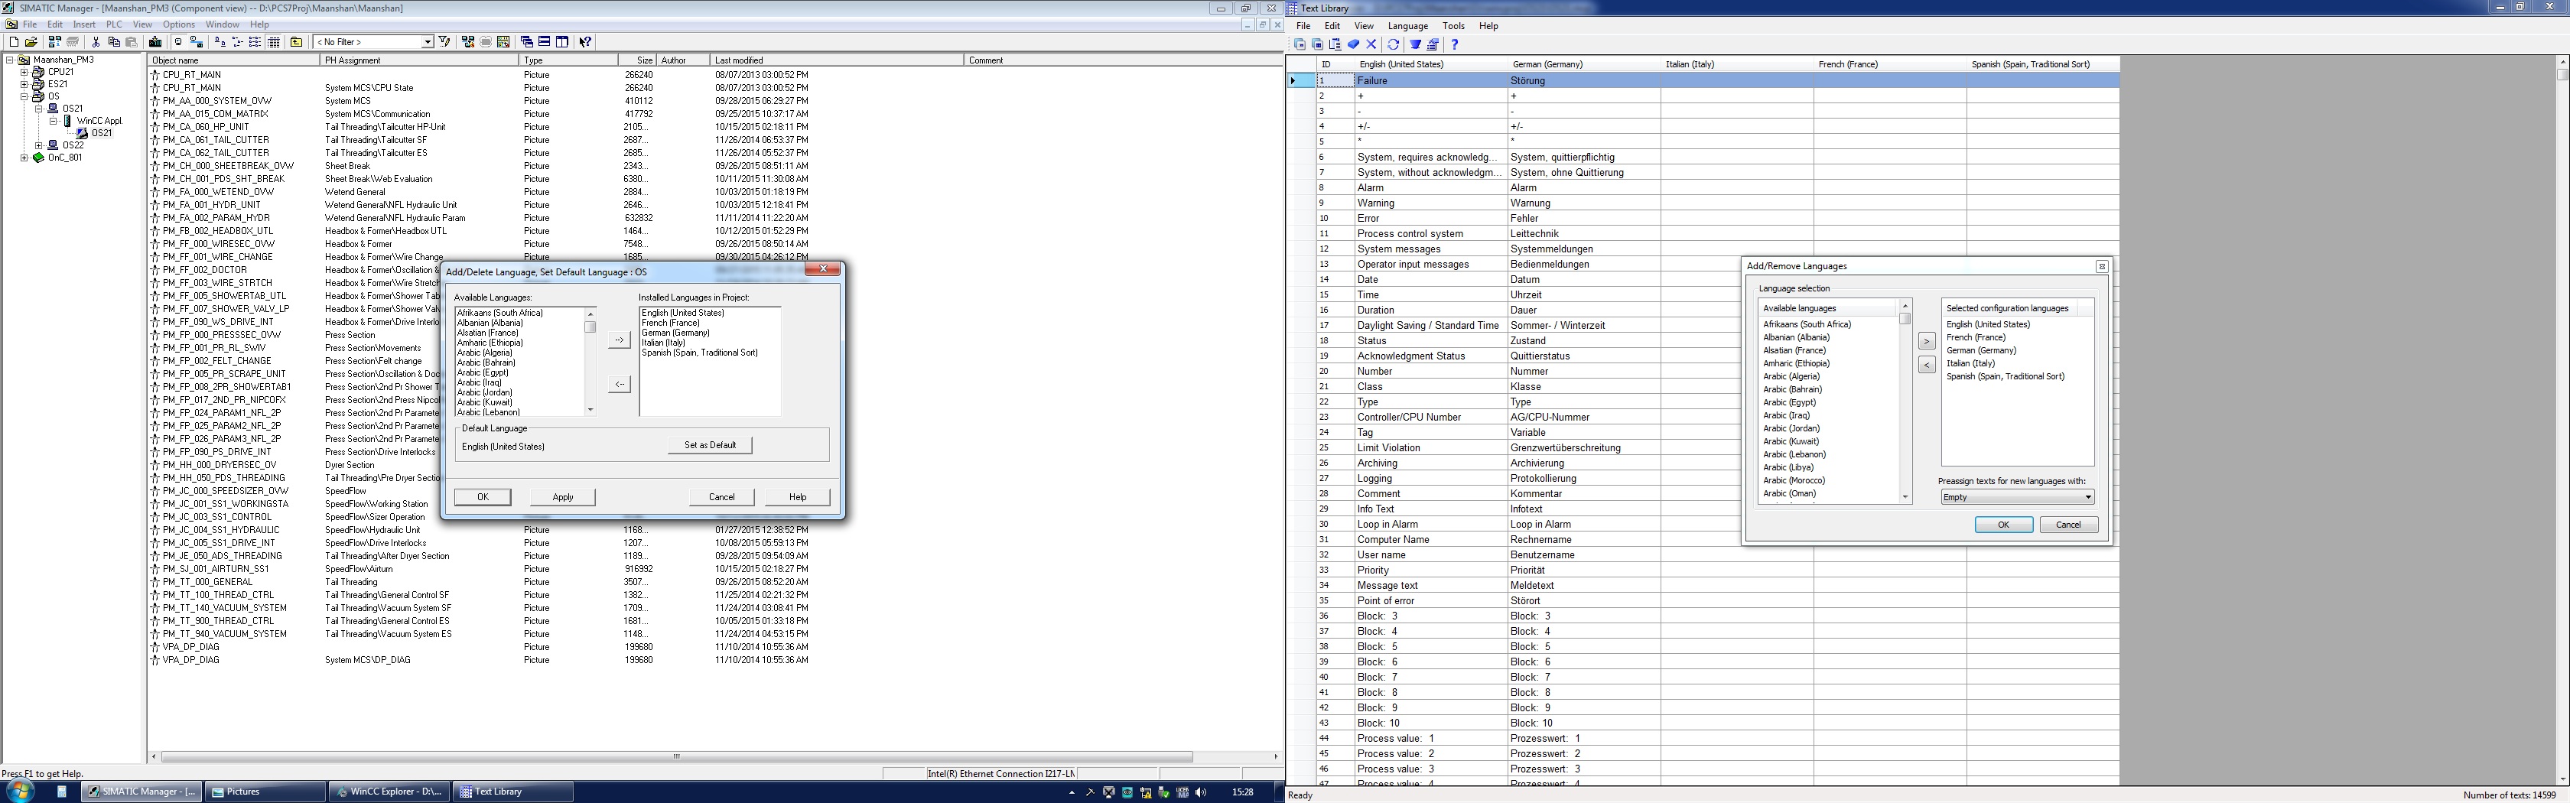Image resolution: width=2570 pixels, height=803 pixels.
Task: Click the Up One Level folder icon
Action: coord(296,42)
